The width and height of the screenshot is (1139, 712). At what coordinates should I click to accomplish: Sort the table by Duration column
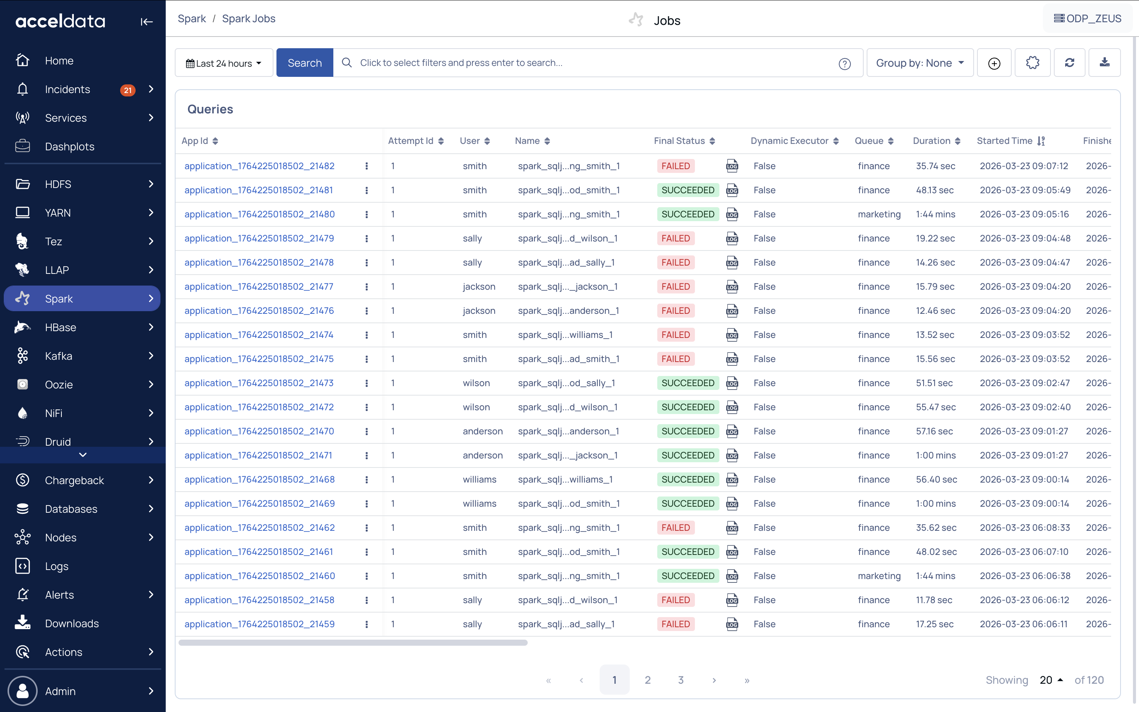(x=957, y=141)
